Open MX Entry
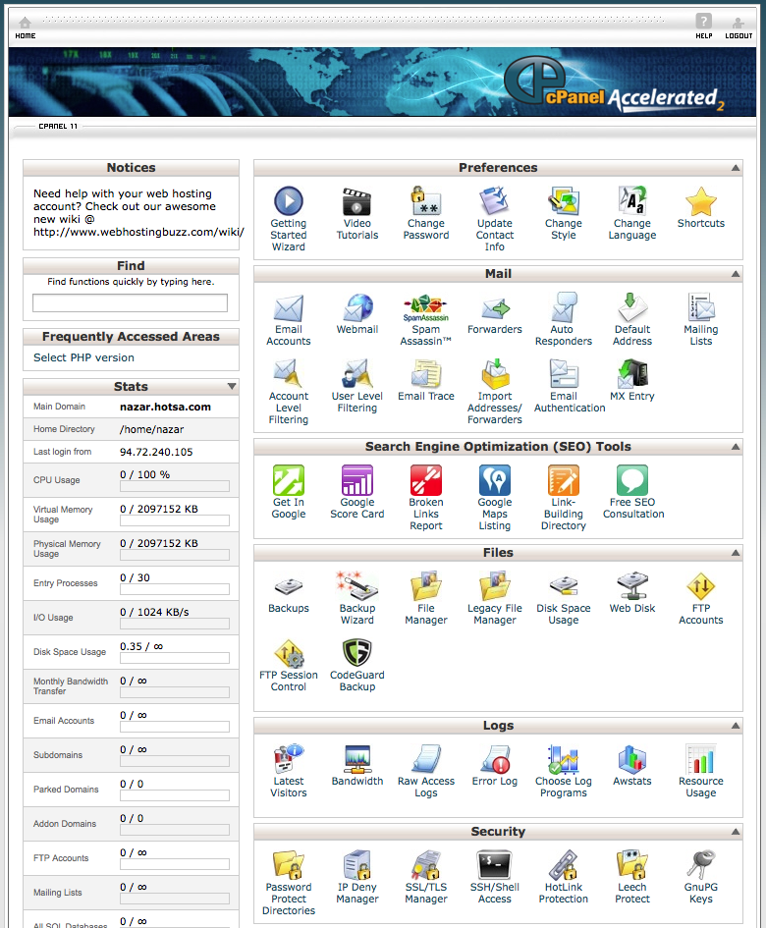The width and height of the screenshot is (766, 928). 632,374
